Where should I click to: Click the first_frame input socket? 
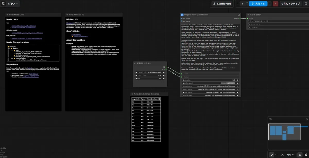click(181, 19)
